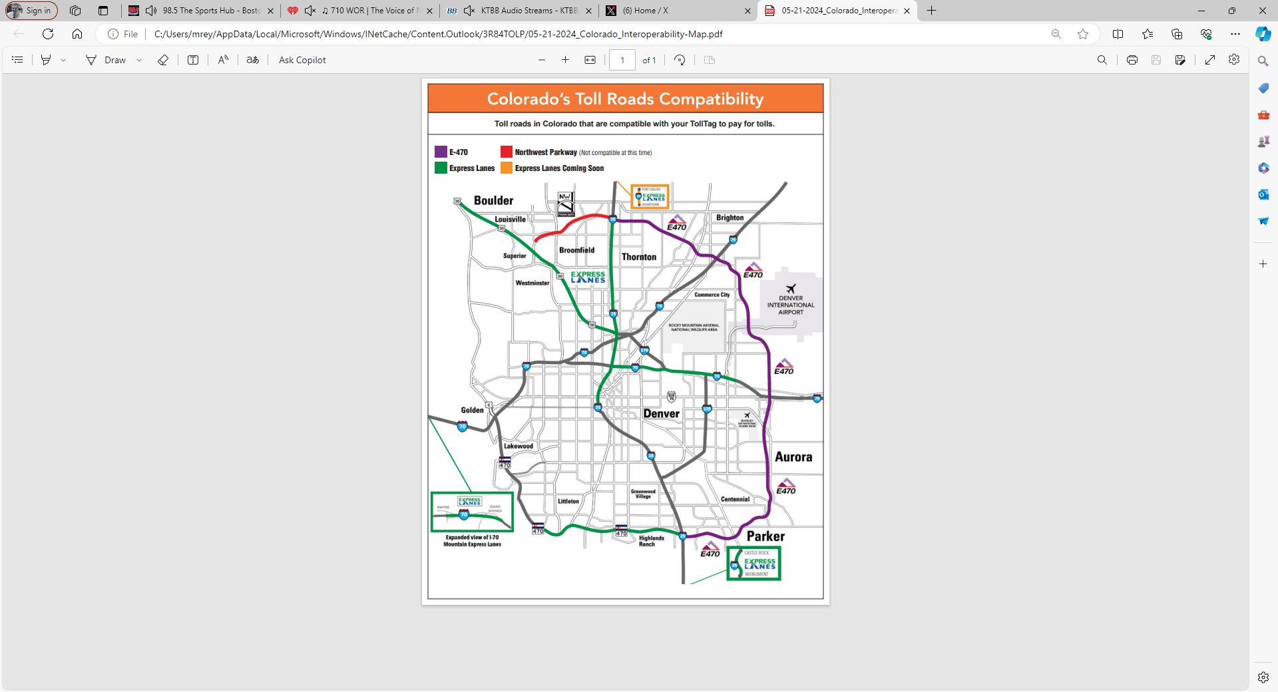This screenshot has width=1278, height=692.
Task: Expand the Highlight color options arrow
Action: point(63,60)
